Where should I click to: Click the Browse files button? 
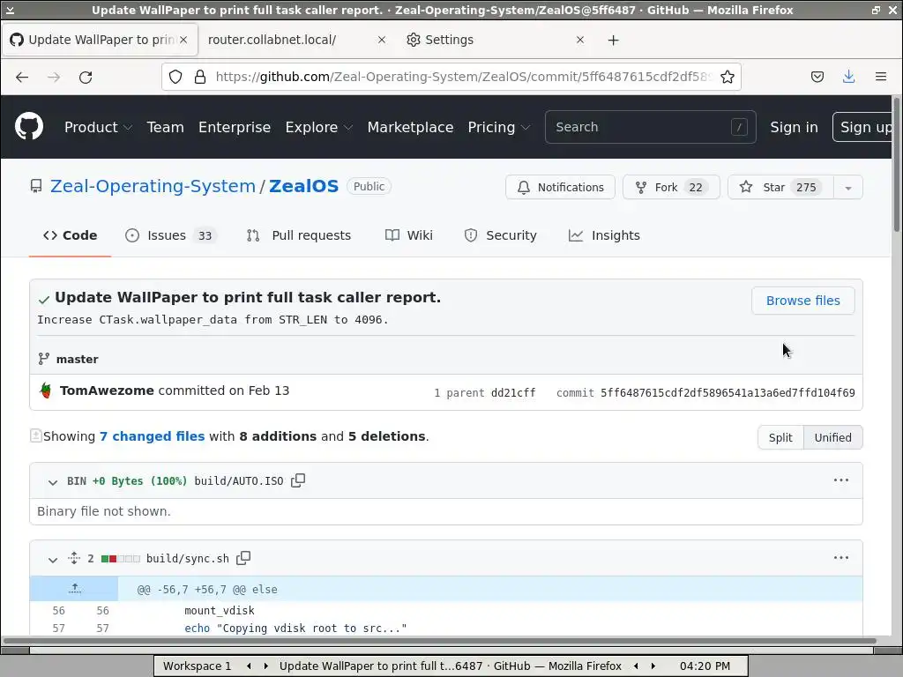click(x=802, y=301)
